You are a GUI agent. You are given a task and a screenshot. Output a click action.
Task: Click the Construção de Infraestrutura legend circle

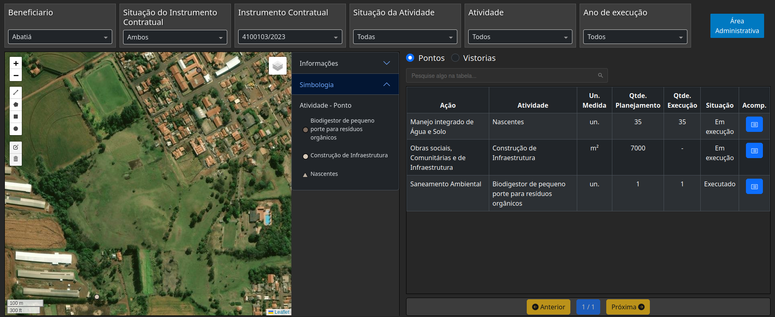(306, 156)
